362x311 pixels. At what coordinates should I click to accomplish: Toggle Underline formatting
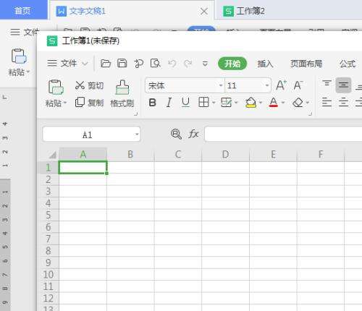185,103
